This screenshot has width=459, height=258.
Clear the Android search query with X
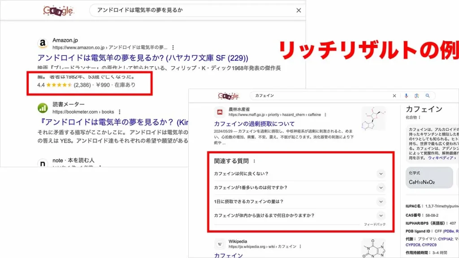299,10
